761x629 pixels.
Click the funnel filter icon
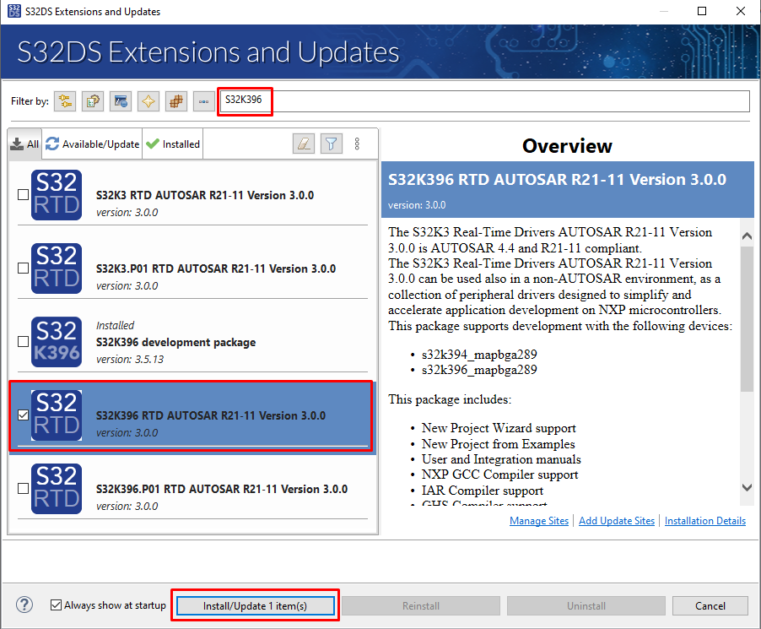(332, 144)
